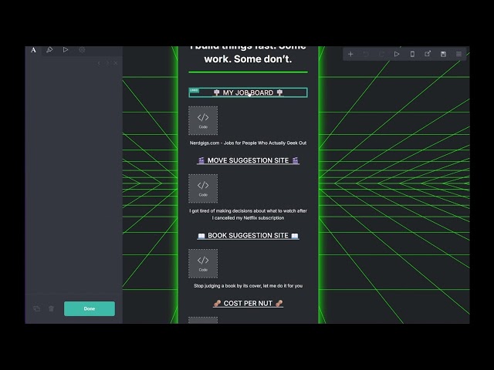Open the appearance paintbrush tab

click(x=49, y=49)
